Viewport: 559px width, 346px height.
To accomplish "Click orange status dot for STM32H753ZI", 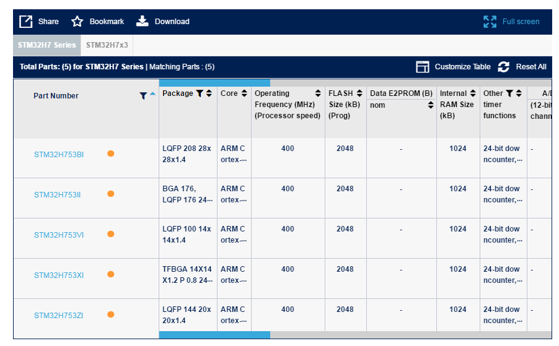I will (111, 314).
